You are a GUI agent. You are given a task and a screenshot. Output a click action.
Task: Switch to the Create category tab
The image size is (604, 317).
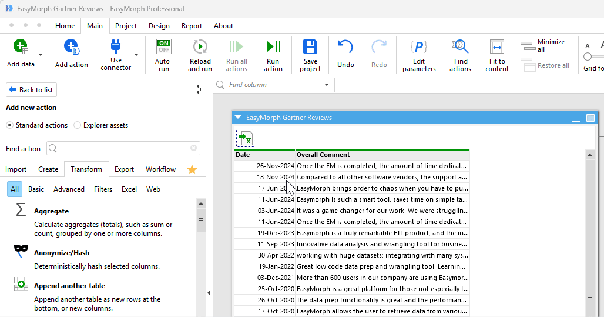[48, 169]
